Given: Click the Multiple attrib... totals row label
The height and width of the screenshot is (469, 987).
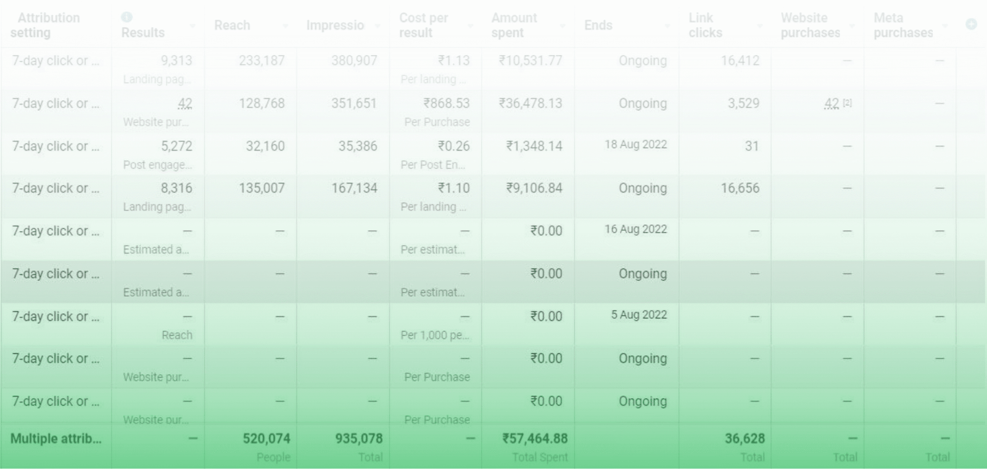Looking at the screenshot, I should click(x=56, y=439).
